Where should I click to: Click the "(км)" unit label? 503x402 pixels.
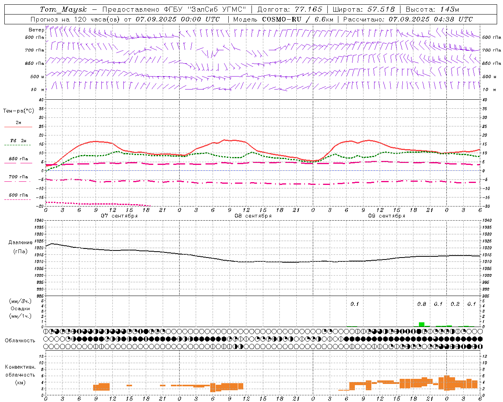[20, 382]
